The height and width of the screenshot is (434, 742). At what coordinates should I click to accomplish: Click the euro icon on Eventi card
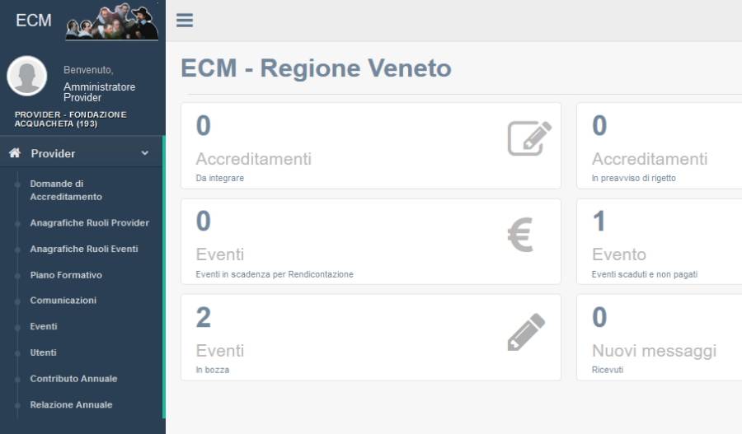(x=520, y=235)
